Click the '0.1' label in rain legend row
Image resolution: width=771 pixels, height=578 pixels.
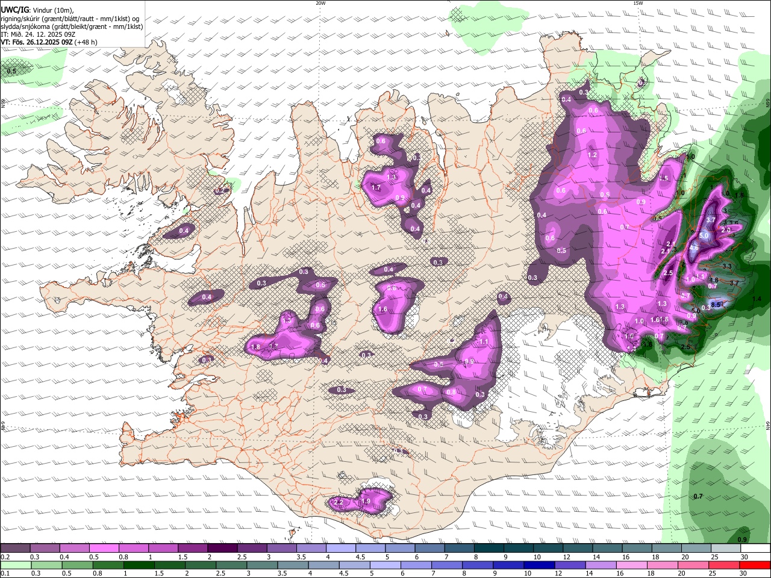[x=4, y=574]
